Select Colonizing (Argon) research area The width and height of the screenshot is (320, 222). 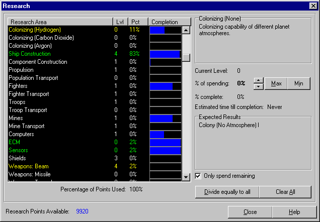(95, 46)
